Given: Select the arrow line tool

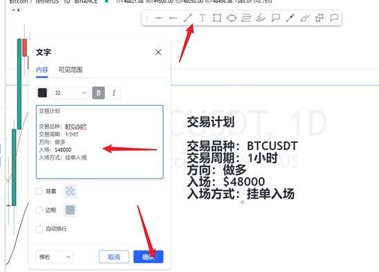Looking at the screenshot, I should 290,18.
